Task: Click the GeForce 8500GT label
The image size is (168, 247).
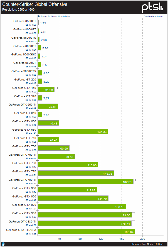Action: click(25, 21)
